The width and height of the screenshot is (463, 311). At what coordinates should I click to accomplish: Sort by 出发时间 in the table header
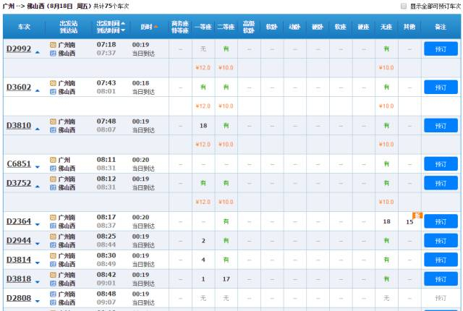111,23
